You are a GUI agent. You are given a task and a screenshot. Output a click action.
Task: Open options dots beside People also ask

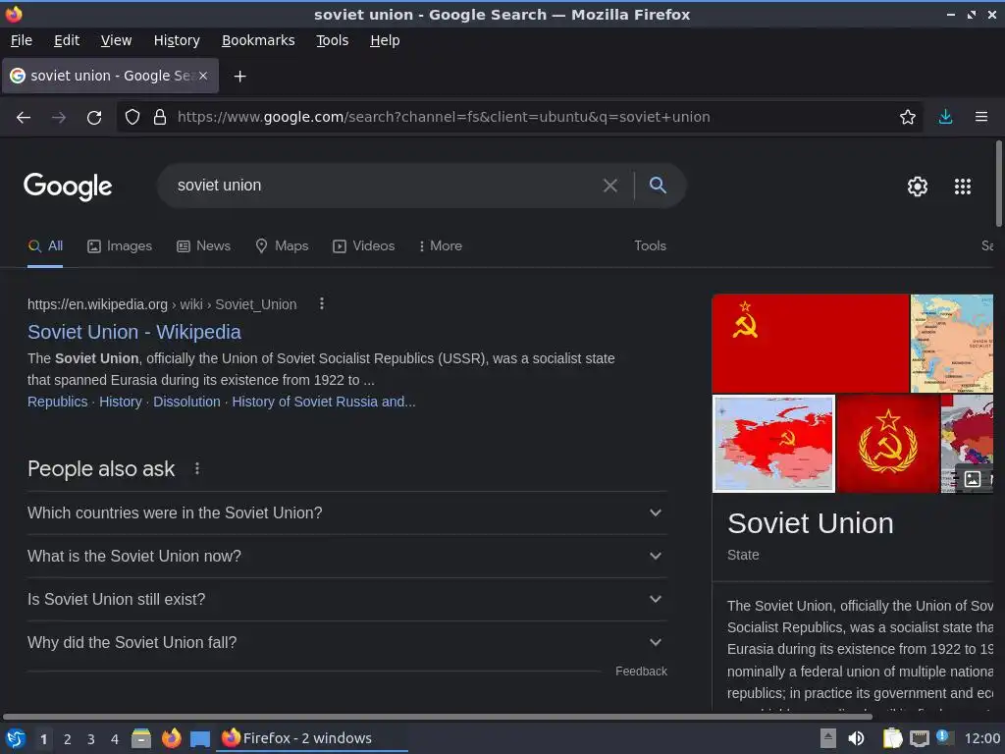[197, 468]
